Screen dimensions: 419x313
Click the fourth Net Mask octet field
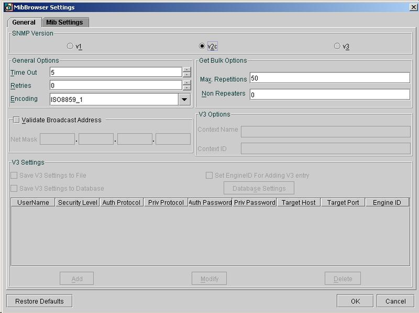173,139
